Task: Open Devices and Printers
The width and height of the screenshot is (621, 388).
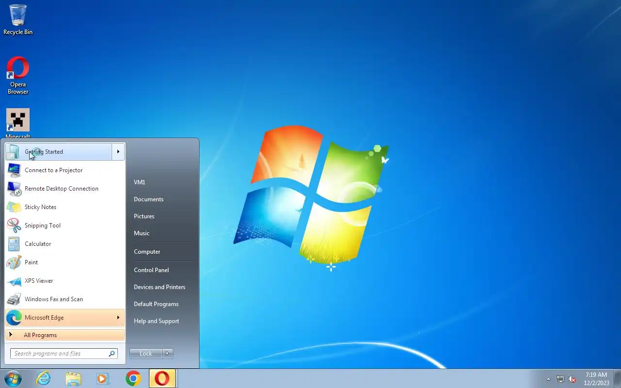Action: 160,287
